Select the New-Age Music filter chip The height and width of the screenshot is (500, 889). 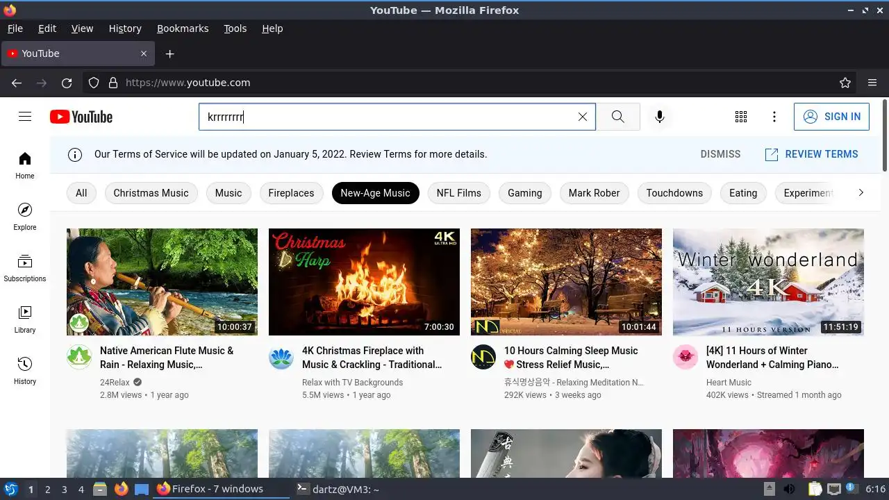375,193
